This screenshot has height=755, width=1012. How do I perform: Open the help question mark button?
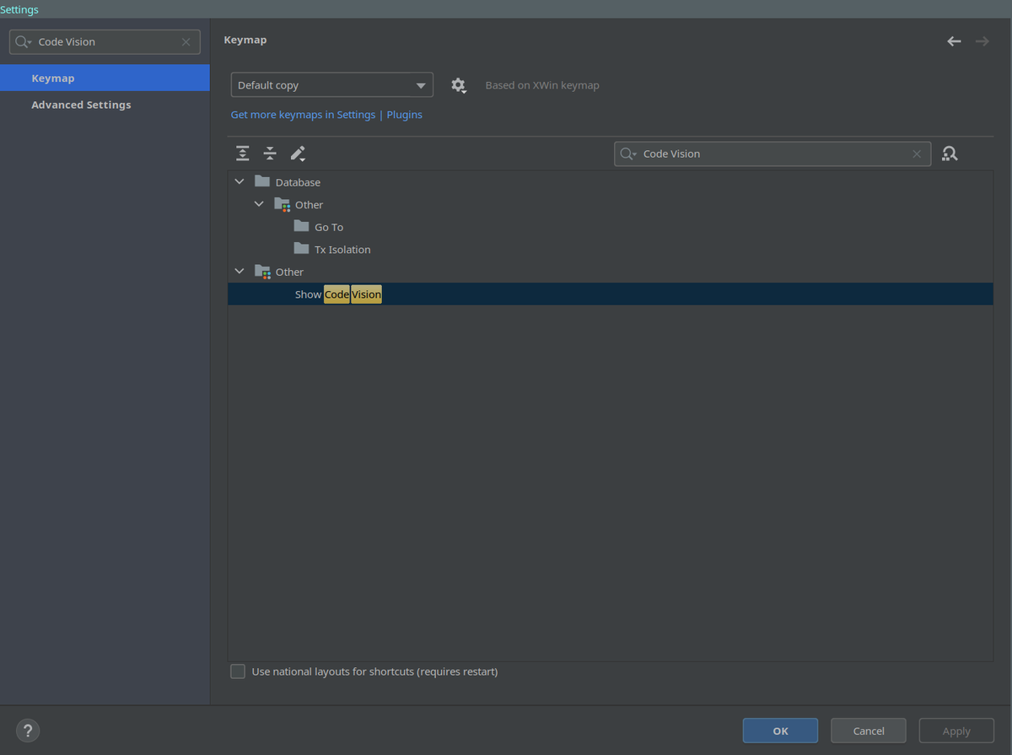point(28,731)
